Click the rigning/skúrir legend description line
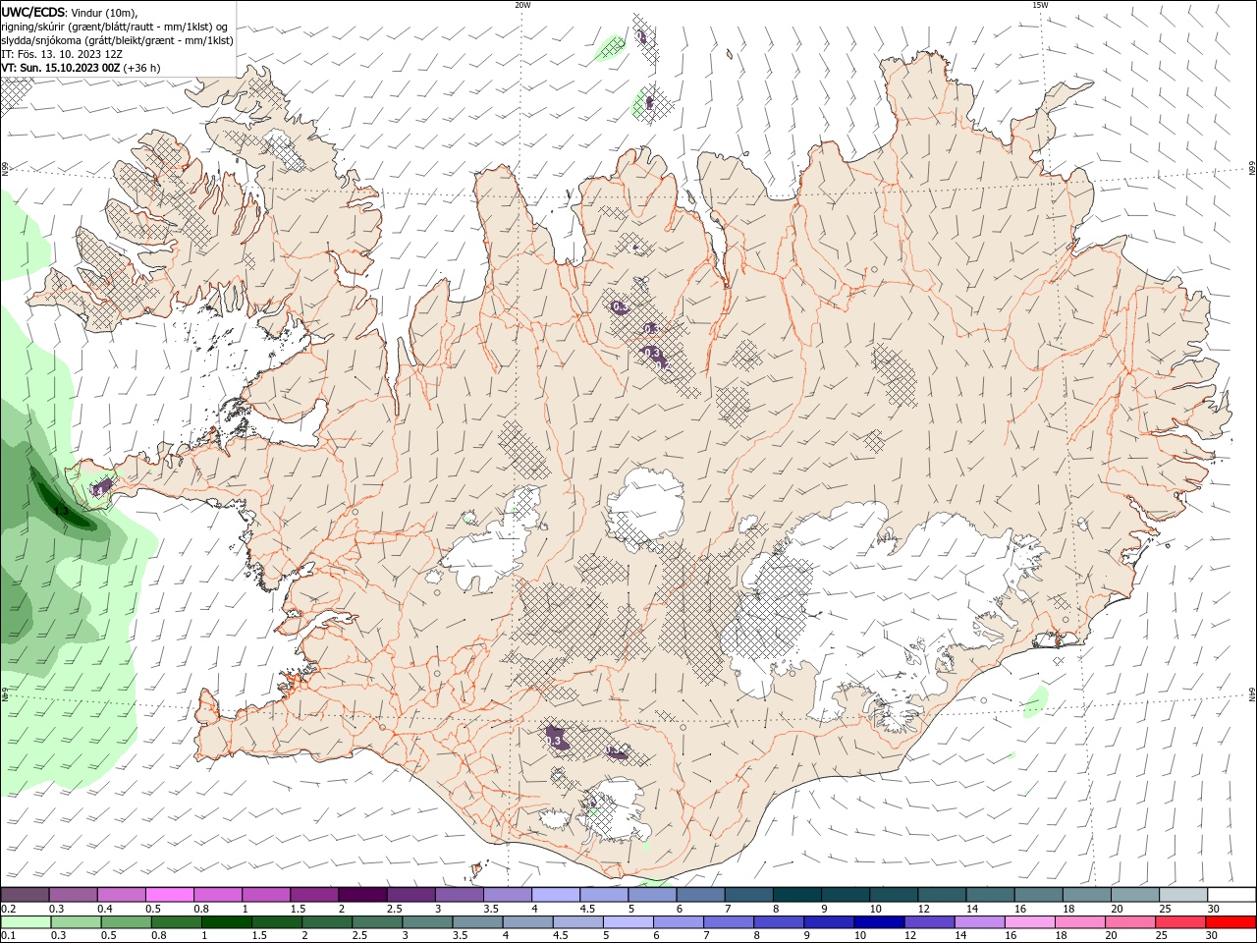Viewport: 1257px width, 943px height. 115,27
